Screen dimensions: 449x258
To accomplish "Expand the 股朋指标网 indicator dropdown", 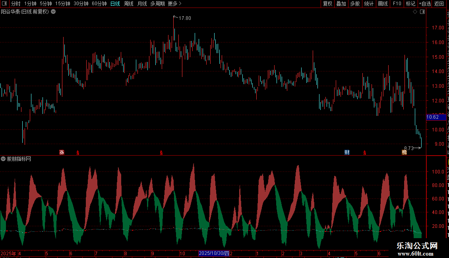I will [x=3, y=159].
